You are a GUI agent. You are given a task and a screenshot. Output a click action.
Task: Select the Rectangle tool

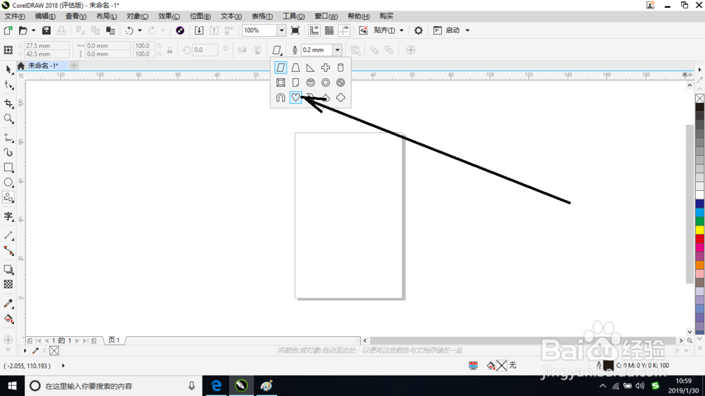[x=8, y=168]
